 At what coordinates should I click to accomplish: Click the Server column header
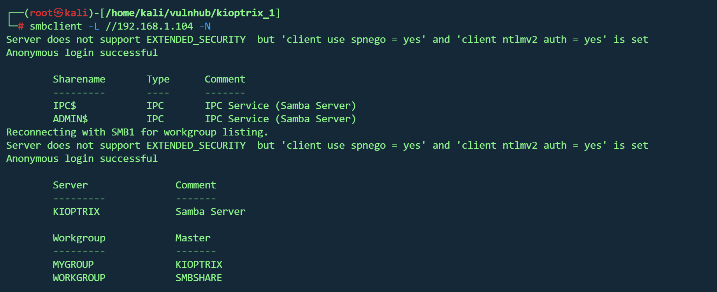click(70, 185)
